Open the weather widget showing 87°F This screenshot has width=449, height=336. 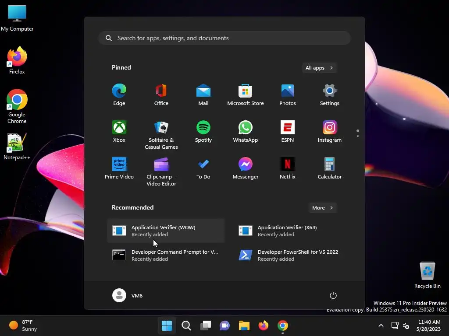pyautogui.click(x=24, y=325)
